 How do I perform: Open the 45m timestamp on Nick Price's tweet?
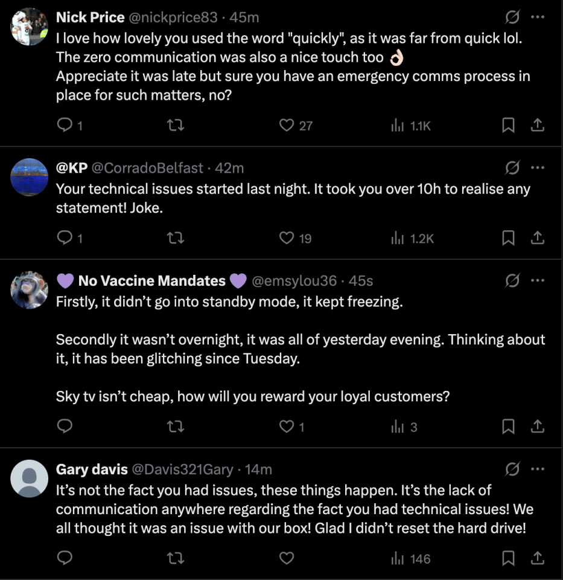[244, 18]
